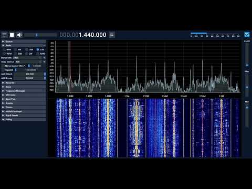Adjust the Zoom vertical slider
This screenshot has height=189, width=252.
tap(247, 55)
